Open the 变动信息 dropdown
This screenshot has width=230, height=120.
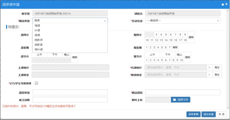point(183,21)
